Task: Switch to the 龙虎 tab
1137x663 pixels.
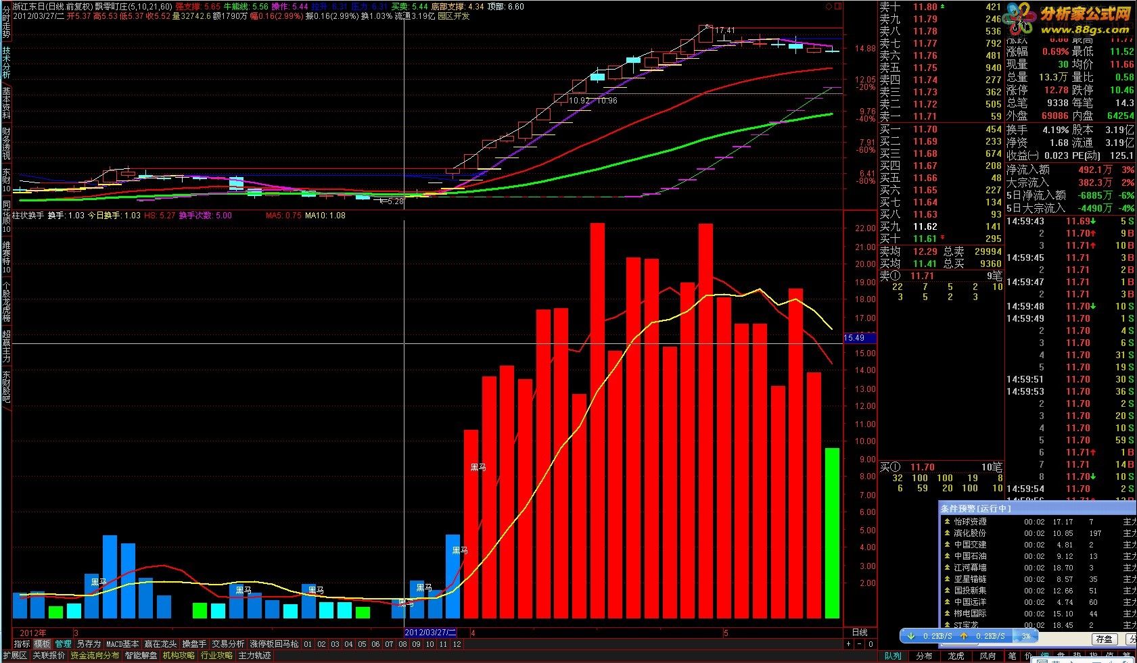Action: (956, 656)
